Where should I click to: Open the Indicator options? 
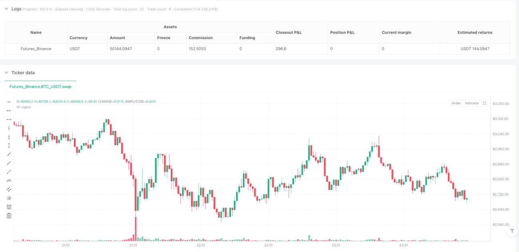(x=472, y=103)
